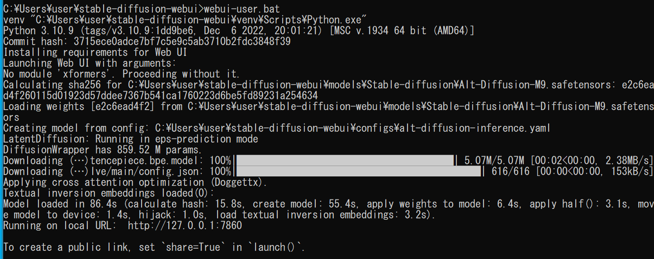Click the 'Applying cross attention optimization (Doggettx)' line

135,182
